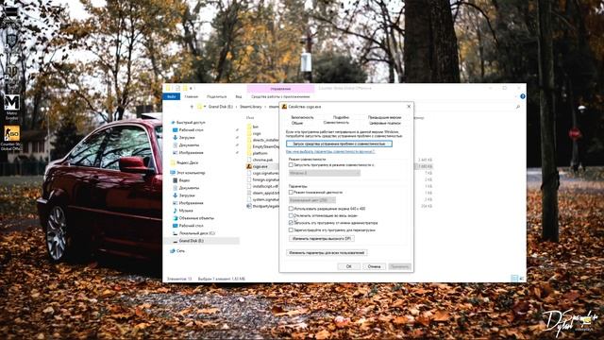Click Изменить параметры высокого DPI button
The width and height of the screenshot is (604, 340).
click(322, 239)
